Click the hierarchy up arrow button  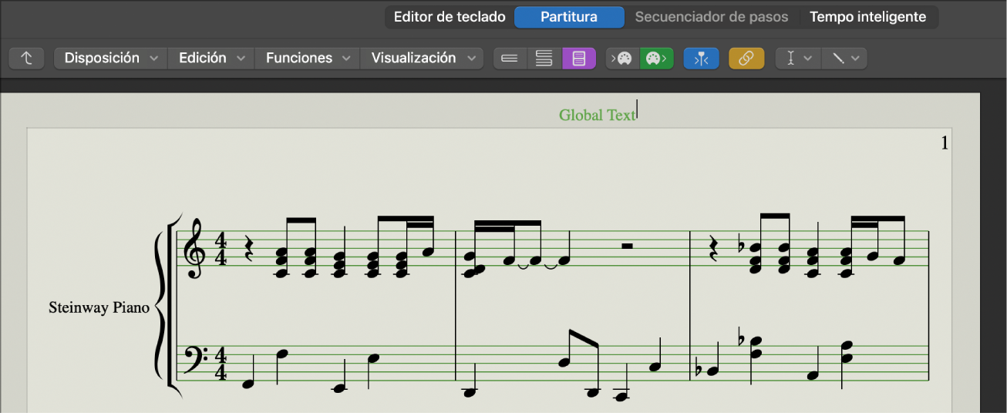pos(26,59)
